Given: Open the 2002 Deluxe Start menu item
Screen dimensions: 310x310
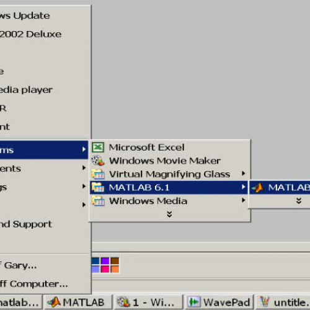Looking at the screenshot, I should click(45, 34).
